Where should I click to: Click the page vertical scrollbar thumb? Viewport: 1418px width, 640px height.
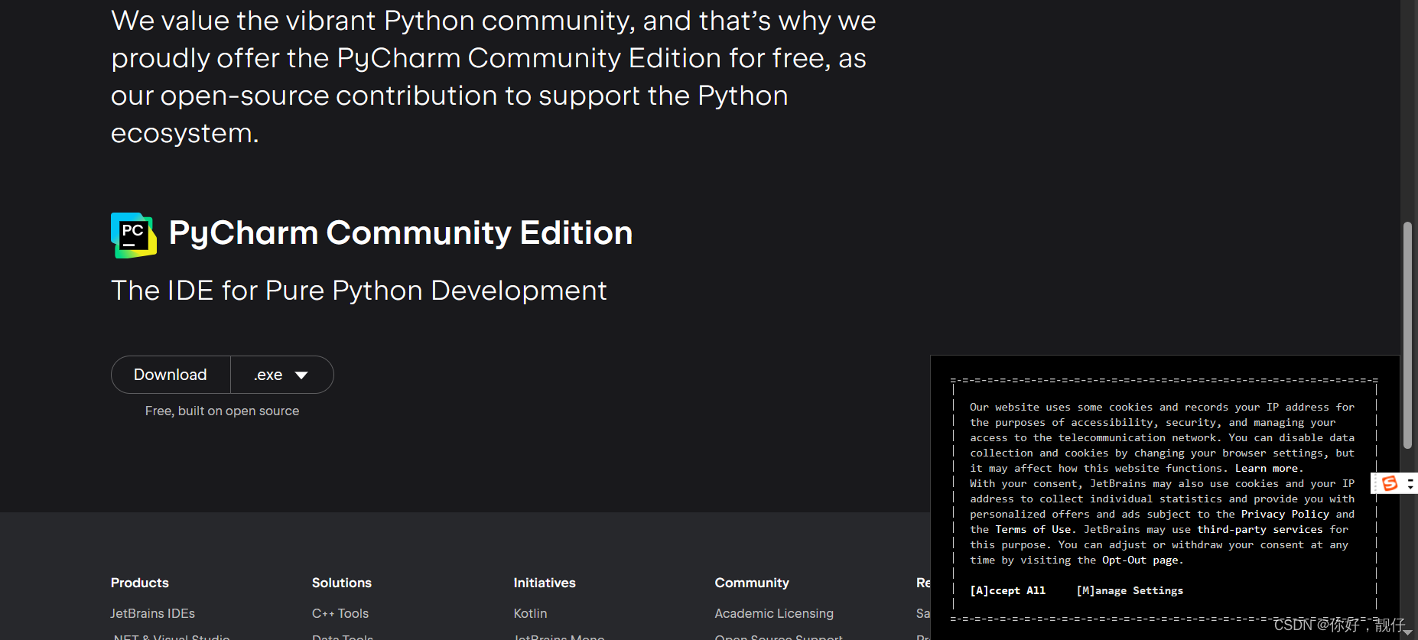pos(1407,335)
